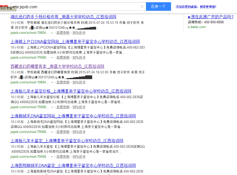Expand the dropdown next to the DNA鉴定网站 result URL

click(x=52, y=57)
